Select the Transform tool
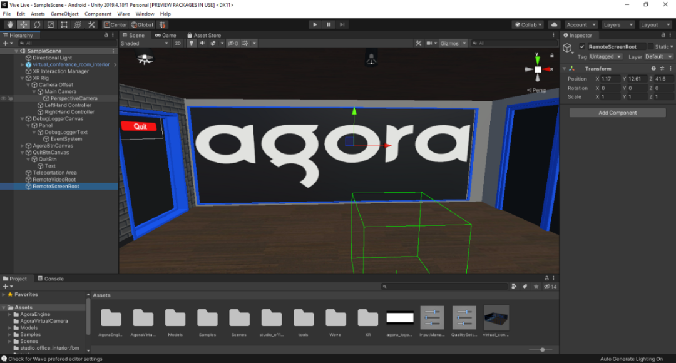This screenshot has width=676, height=363. click(78, 24)
